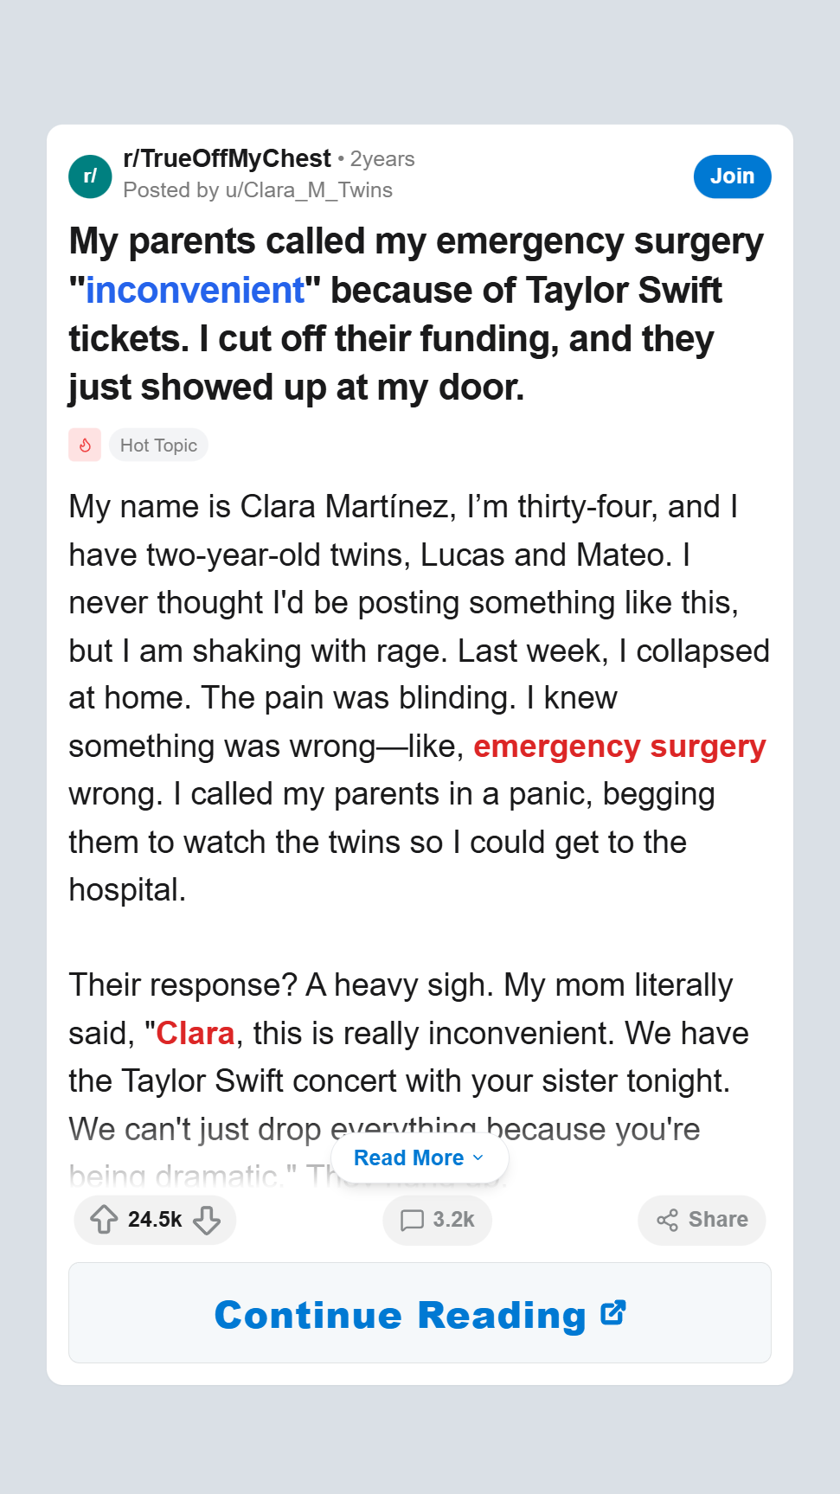Open the r/TrueOffMyChest subreddit link
This screenshot has width=840, height=1494.
pos(227,159)
